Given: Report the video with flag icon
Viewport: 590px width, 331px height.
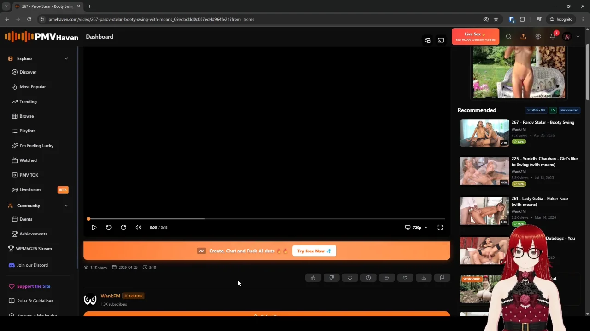Looking at the screenshot, I should (442, 278).
